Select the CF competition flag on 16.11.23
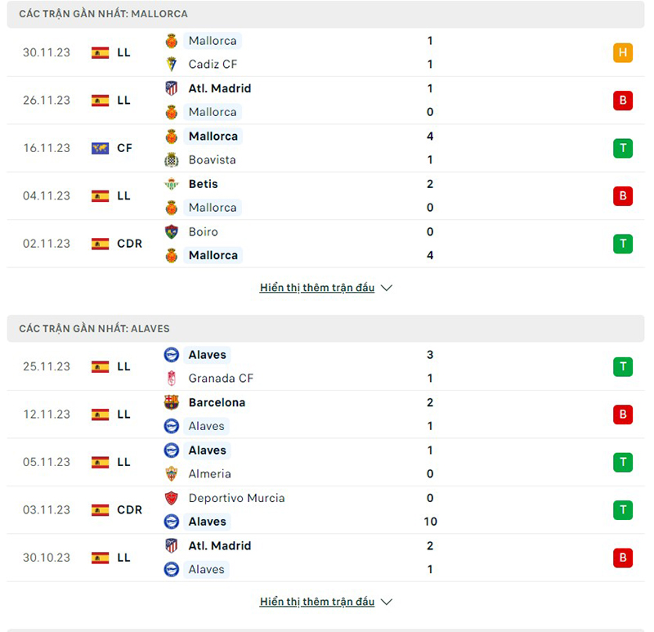Viewport: 654px width, 632px height. click(100, 148)
